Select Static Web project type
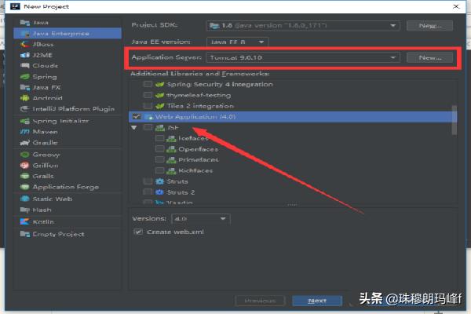 [x=68, y=199]
